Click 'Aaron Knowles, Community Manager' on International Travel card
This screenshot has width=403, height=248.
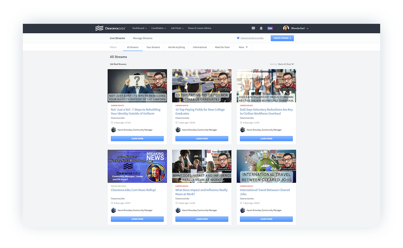264,210
